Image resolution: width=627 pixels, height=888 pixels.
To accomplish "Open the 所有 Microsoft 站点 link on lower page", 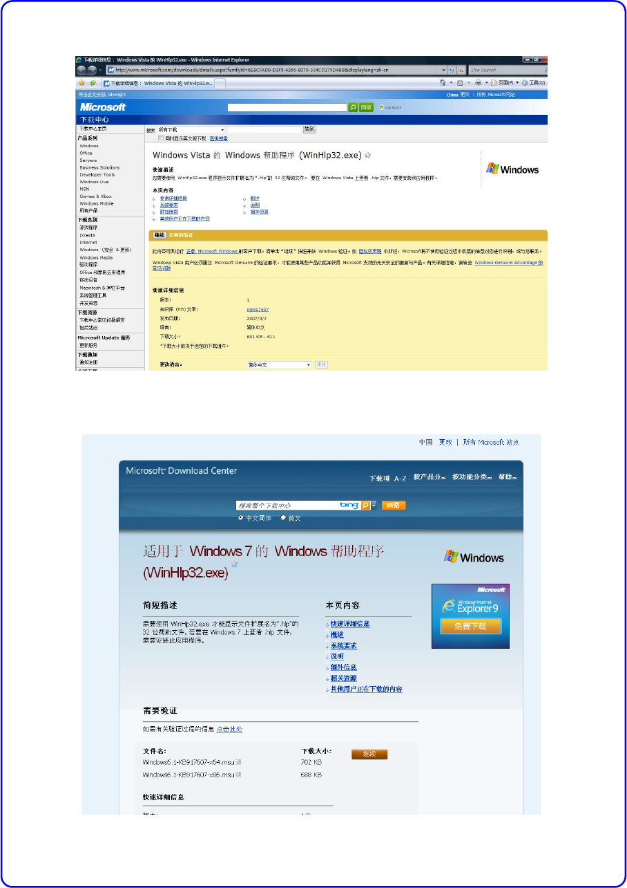I will (490, 442).
